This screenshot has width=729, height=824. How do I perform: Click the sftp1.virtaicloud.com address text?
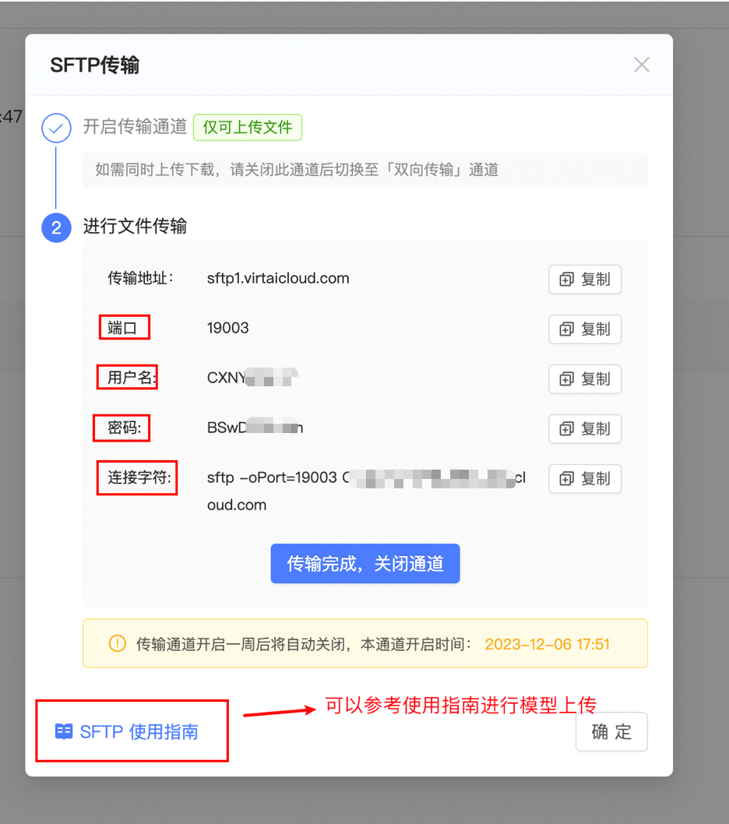pyautogui.click(x=278, y=278)
